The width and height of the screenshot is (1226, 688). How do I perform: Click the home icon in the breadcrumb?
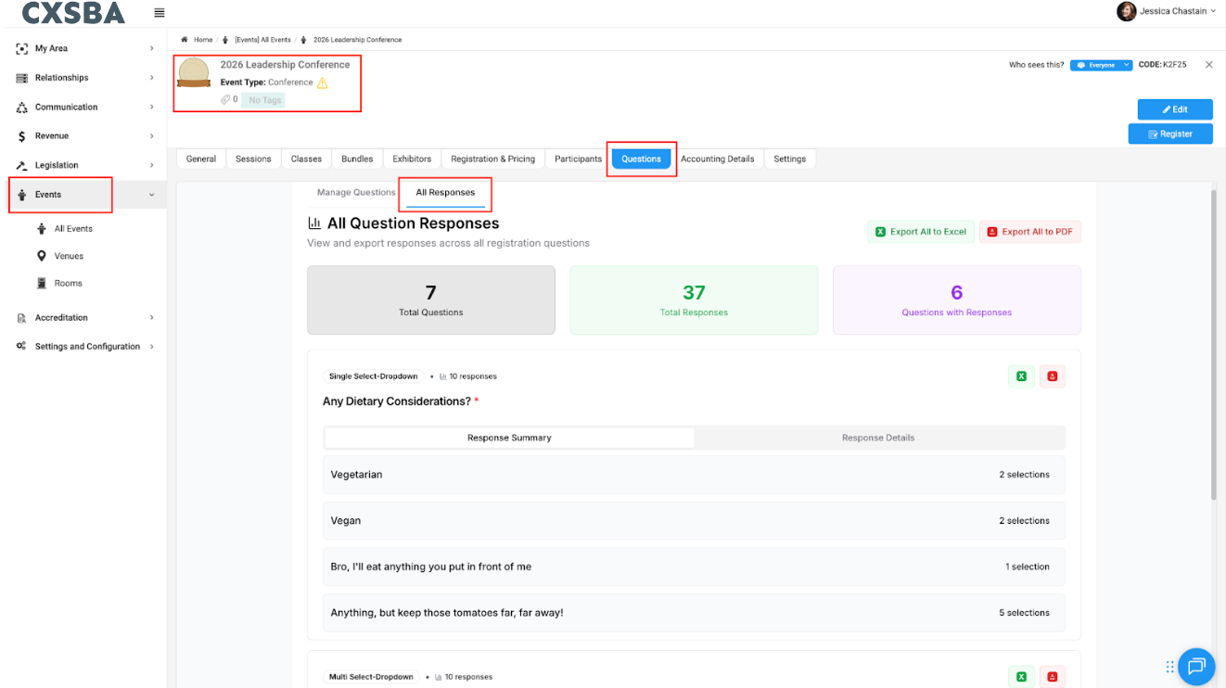tap(185, 40)
